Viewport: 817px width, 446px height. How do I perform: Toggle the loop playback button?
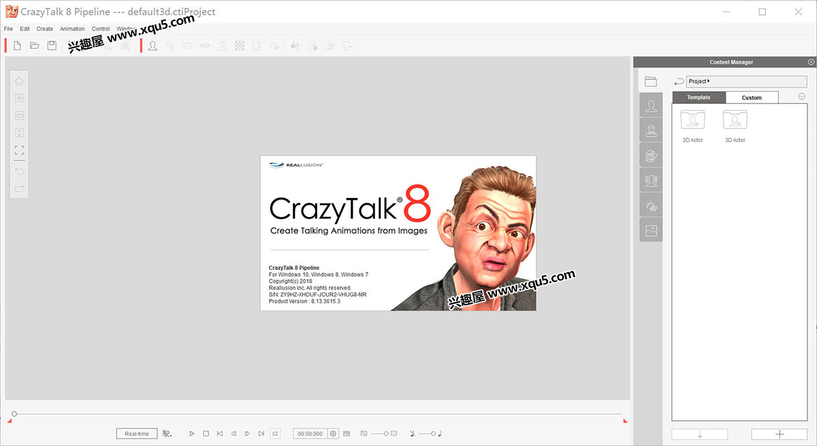tap(275, 433)
